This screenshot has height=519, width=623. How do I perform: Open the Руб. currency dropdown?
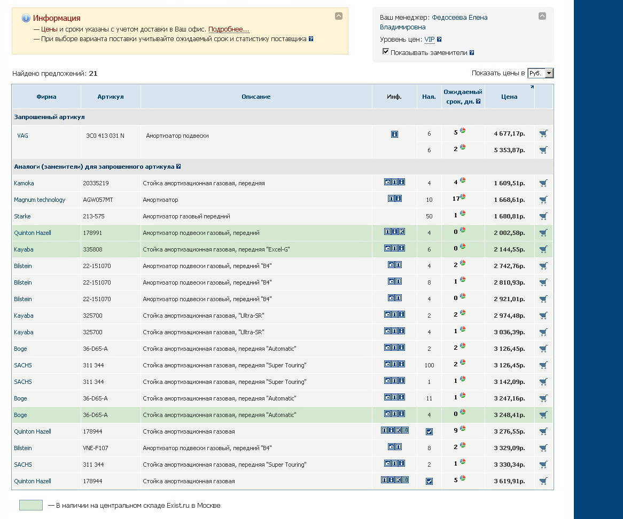[540, 73]
